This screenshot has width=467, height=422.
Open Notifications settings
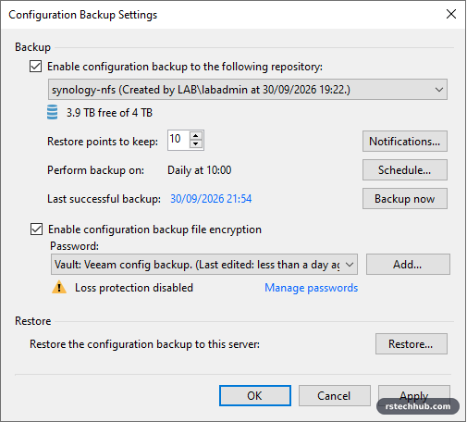405,142
